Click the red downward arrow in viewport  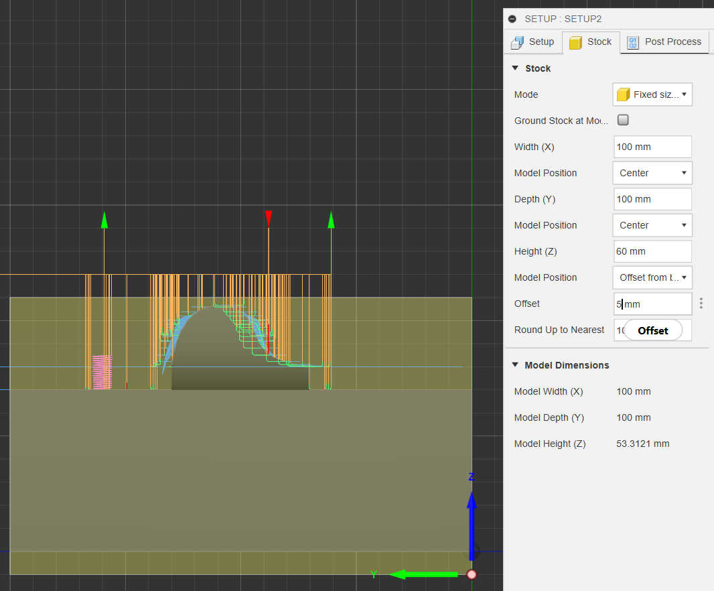(268, 218)
